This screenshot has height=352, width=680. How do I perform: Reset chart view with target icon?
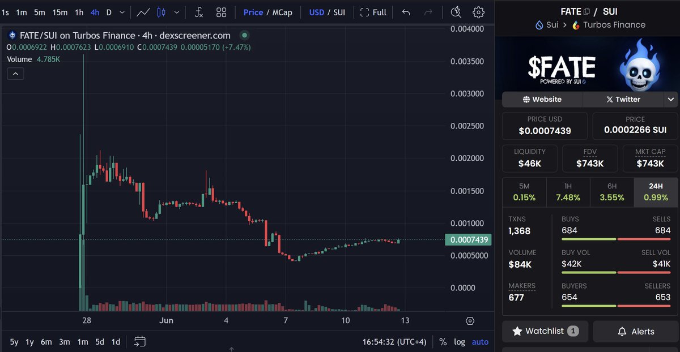click(470, 321)
